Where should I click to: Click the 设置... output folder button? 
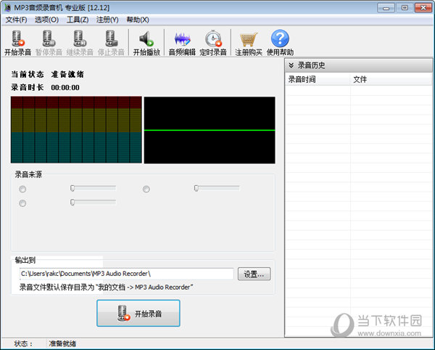click(x=255, y=274)
